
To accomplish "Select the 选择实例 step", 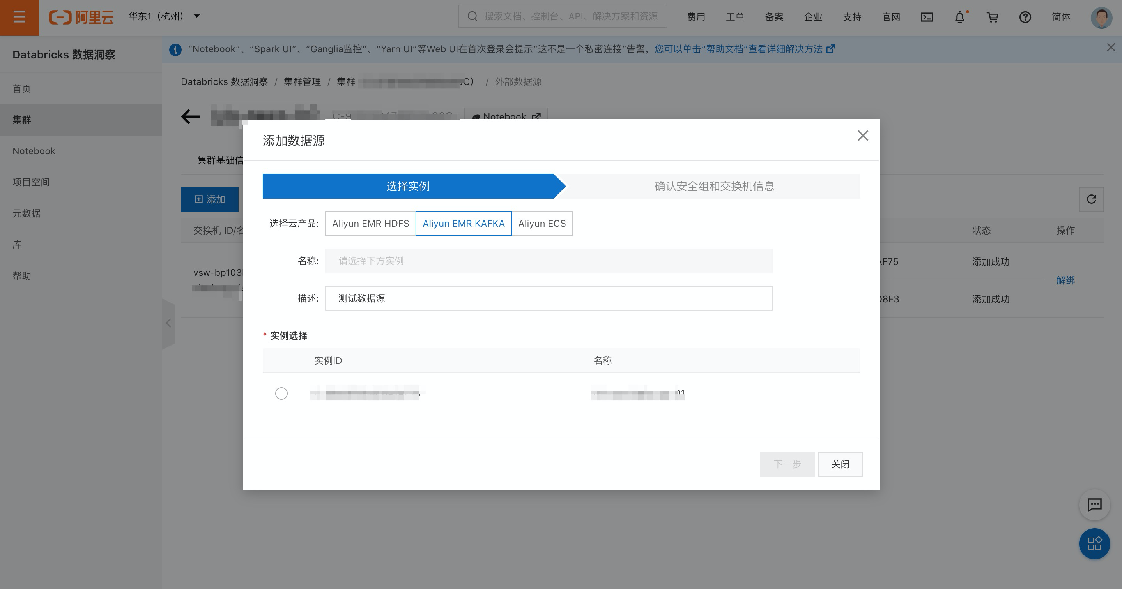I will [x=408, y=186].
